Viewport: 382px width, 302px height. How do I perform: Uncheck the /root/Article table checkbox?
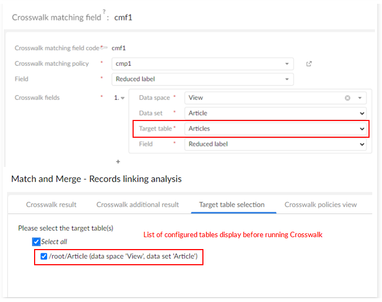coord(44,256)
